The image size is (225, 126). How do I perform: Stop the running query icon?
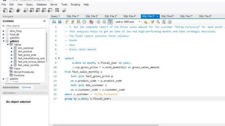[84, 22]
